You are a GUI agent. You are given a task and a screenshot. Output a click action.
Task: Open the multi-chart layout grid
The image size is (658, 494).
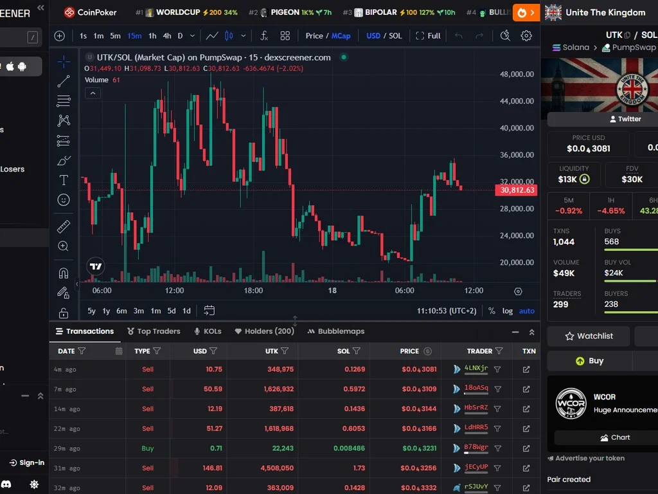[285, 36]
